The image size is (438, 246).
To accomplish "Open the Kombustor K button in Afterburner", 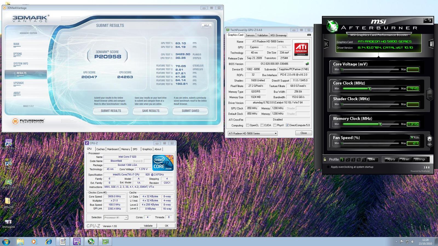I will point(326,44).
